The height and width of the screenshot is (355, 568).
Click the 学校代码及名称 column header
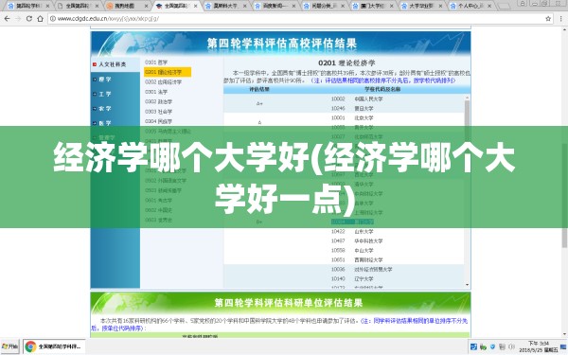(382, 89)
